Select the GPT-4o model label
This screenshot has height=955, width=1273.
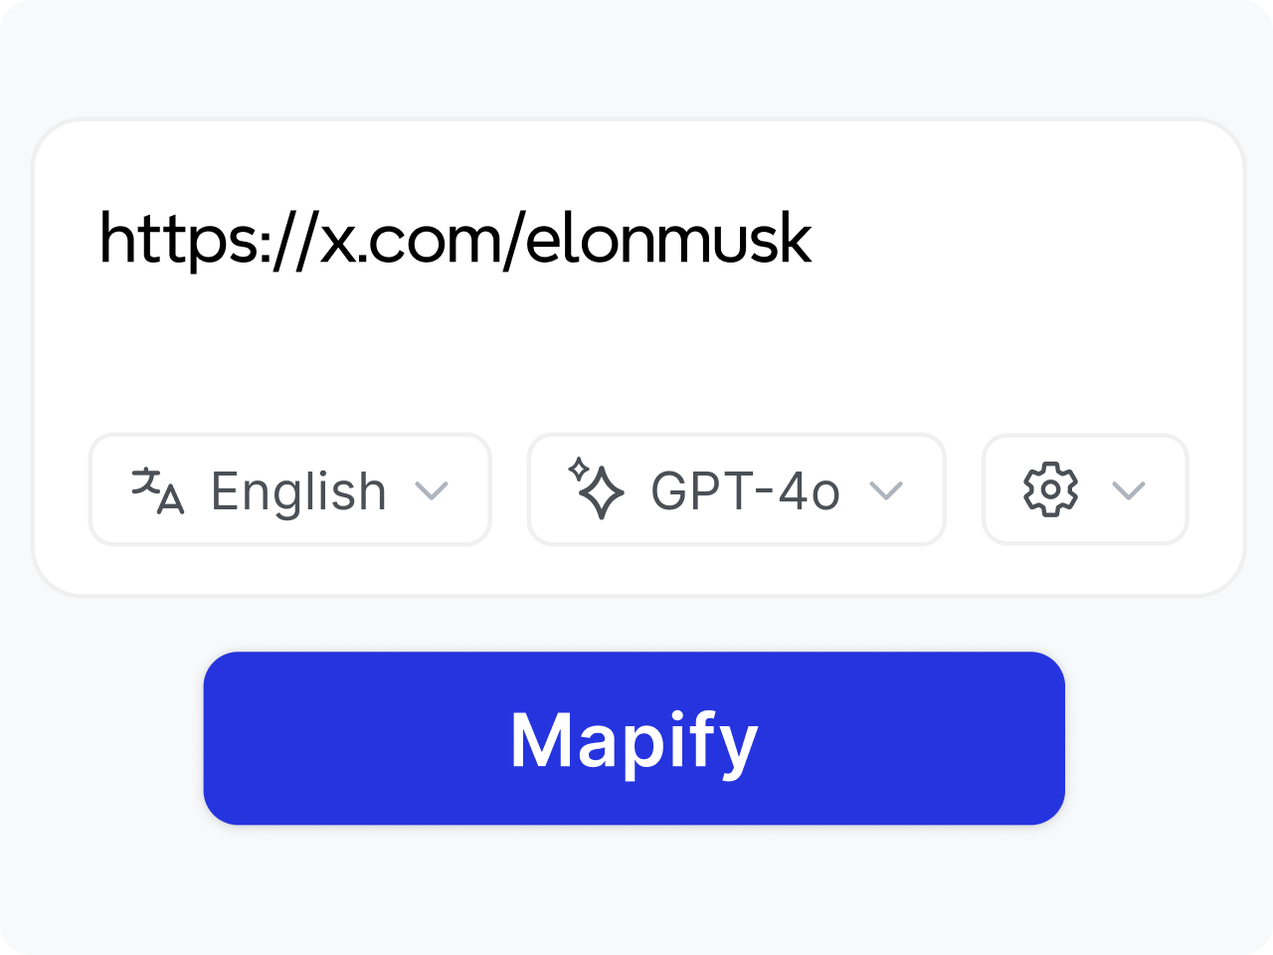click(x=745, y=491)
